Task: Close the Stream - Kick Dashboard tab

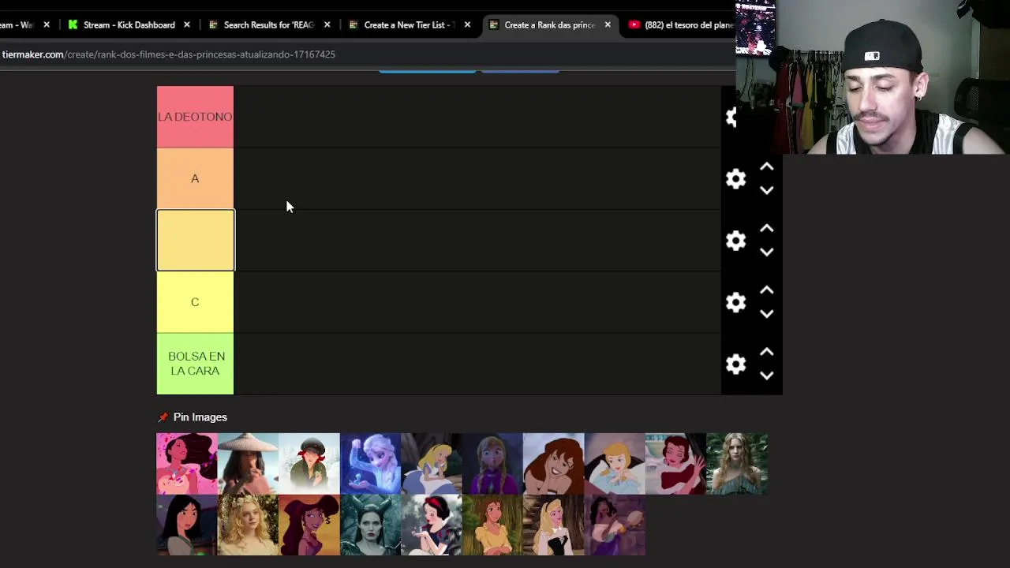Action: pyautogui.click(x=187, y=25)
